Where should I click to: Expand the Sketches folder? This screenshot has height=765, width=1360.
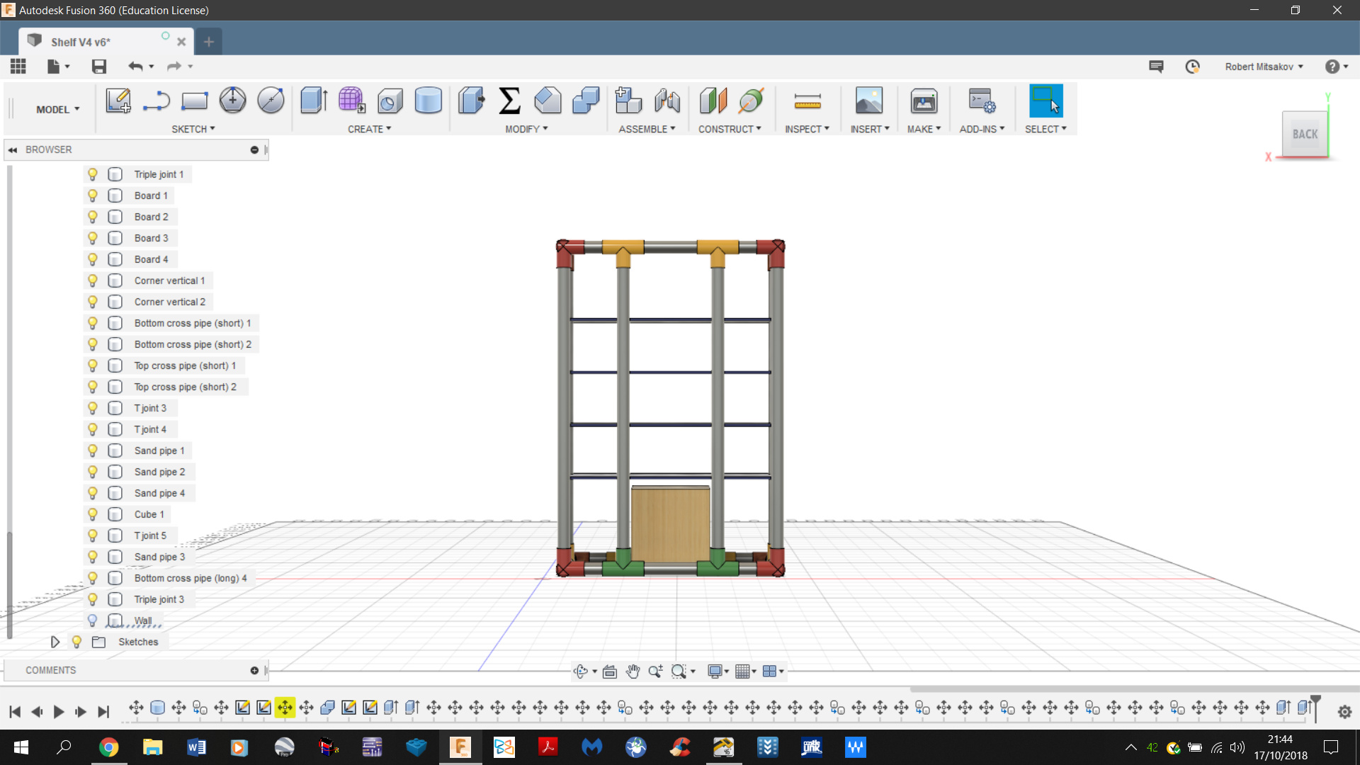click(55, 642)
